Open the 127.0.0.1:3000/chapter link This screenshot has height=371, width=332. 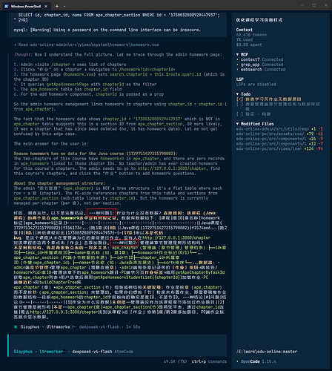point(172,168)
